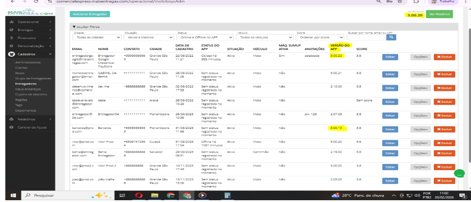The height and width of the screenshot is (202, 471).
Task: Click the Adicionar Entregador button
Action: 90,14
